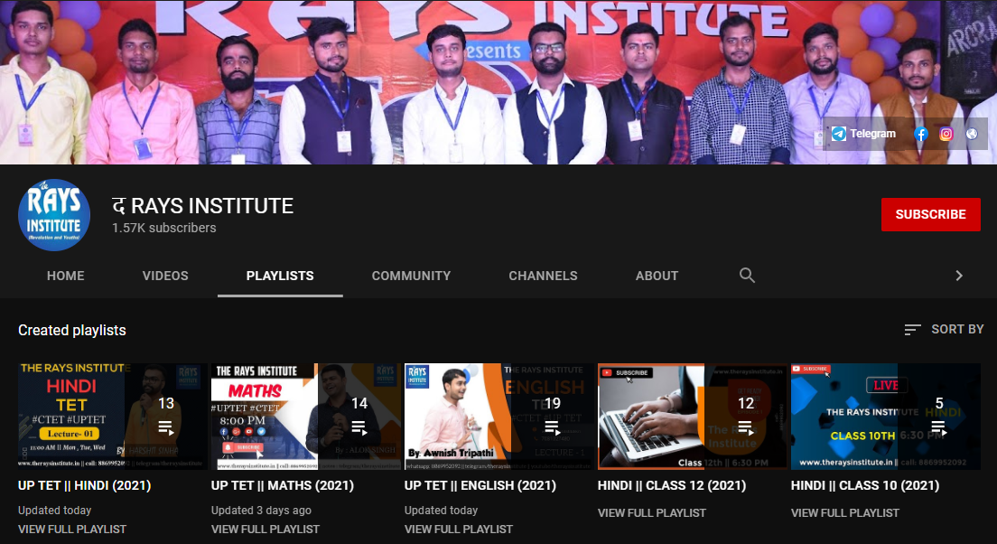
Task: Click The Rays Institute channel avatar
Action: coord(54,214)
